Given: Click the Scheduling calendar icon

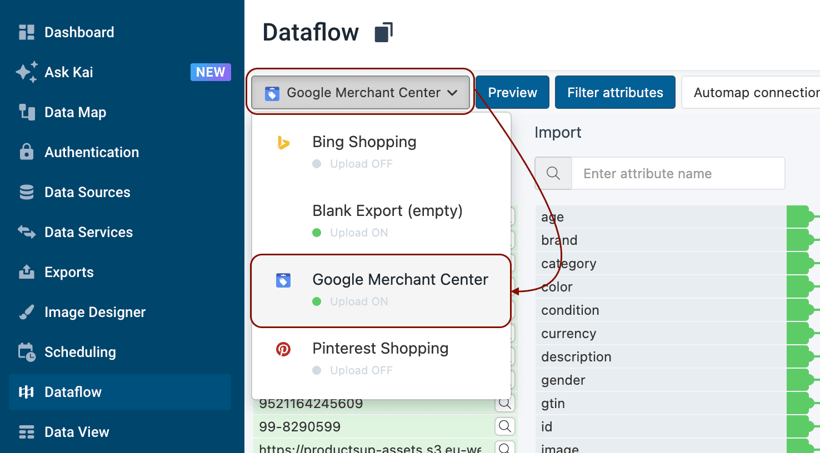Looking at the screenshot, I should pos(27,352).
